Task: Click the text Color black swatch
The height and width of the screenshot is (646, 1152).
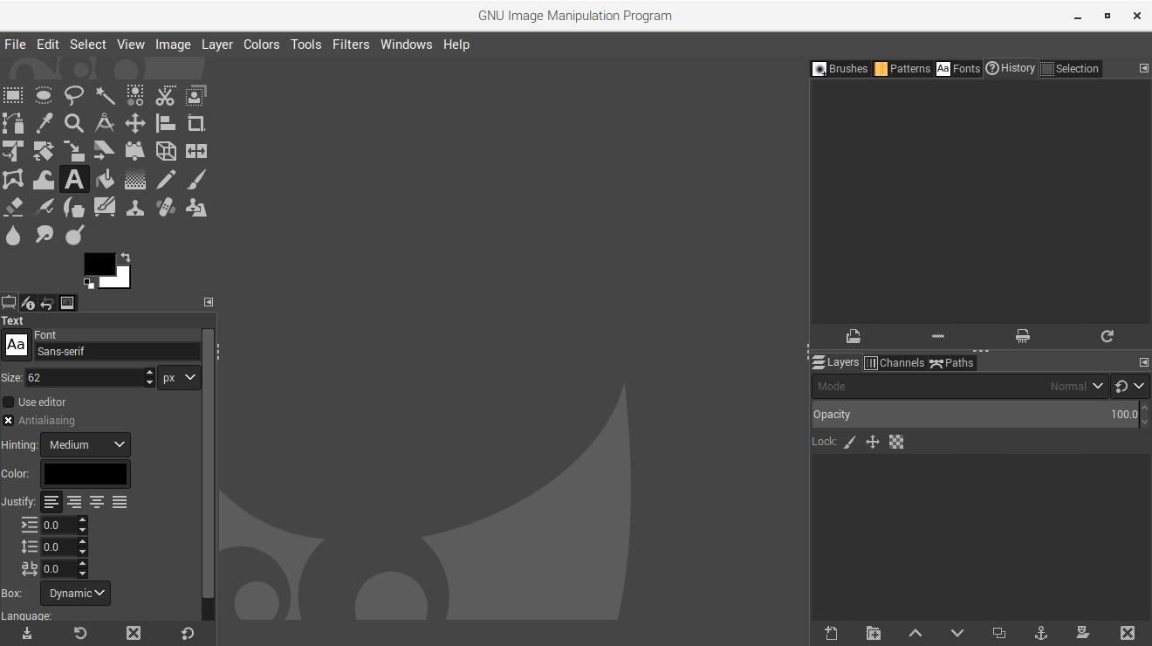Action: pyautogui.click(x=86, y=474)
